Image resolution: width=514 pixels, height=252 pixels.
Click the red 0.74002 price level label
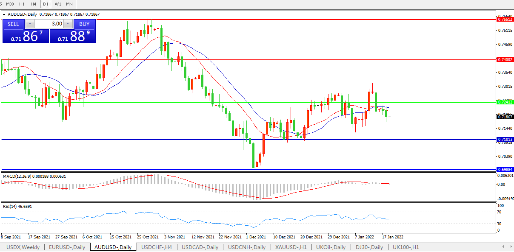tap(505, 60)
